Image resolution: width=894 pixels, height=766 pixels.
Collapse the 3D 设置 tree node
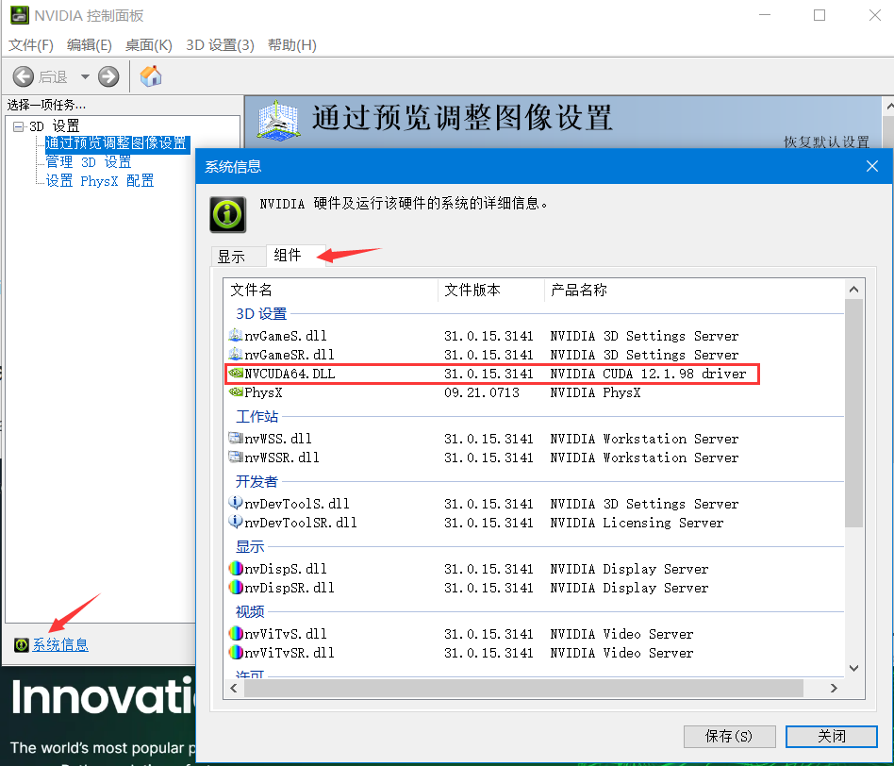pyautogui.click(x=18, y=126)
